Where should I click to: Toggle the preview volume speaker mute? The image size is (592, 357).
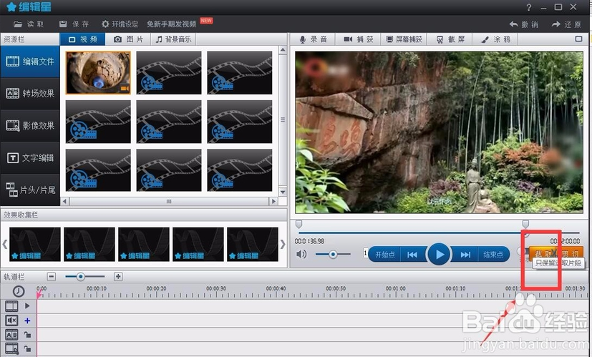[301, 254]
